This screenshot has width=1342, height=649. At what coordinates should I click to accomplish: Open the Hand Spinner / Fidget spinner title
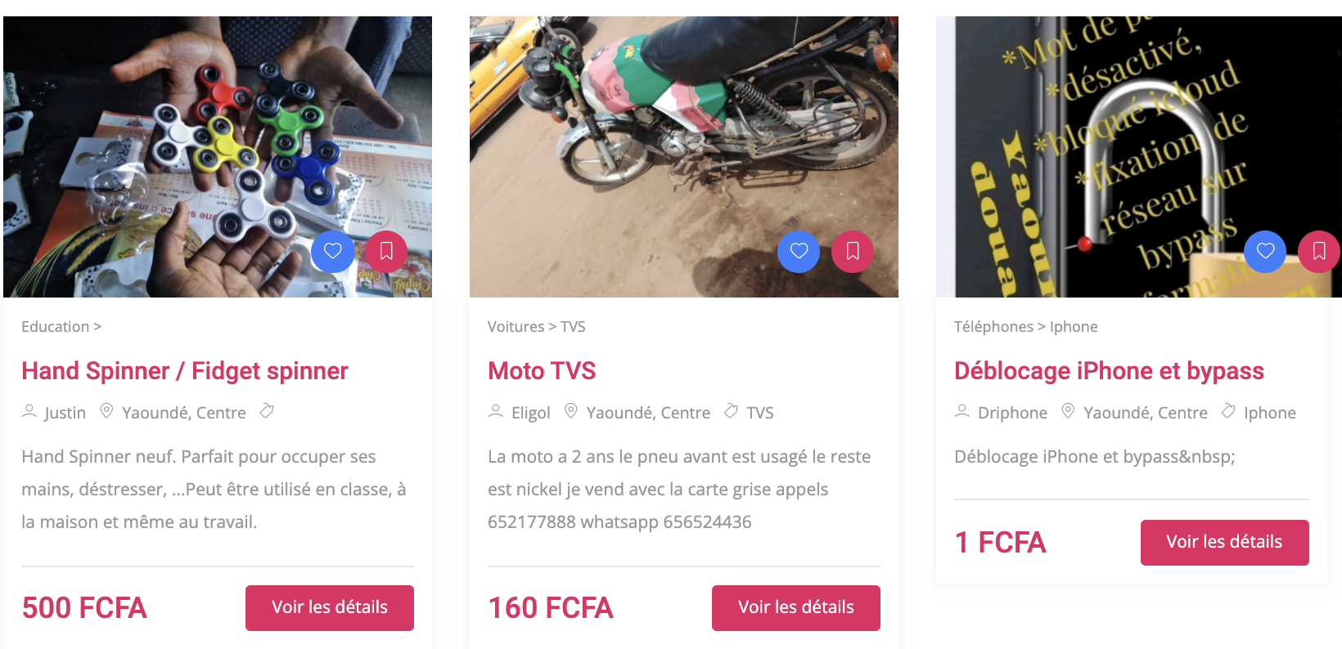pyautogui.click(x=185, y=371)
